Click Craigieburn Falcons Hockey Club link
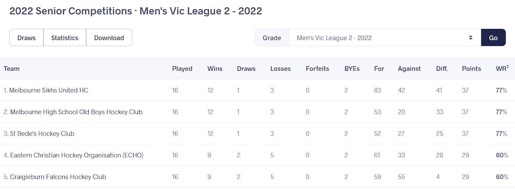515x191 pixels. (58, 177)
